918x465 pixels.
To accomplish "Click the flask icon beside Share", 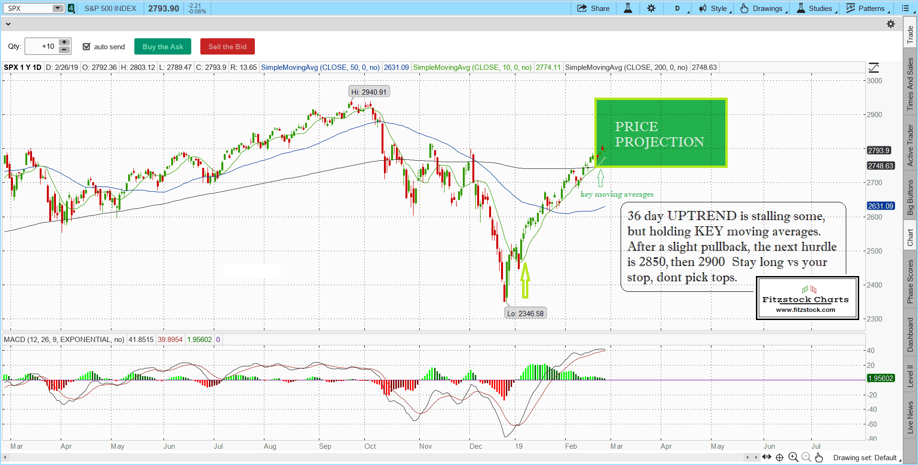I will [x=628, y=8].
